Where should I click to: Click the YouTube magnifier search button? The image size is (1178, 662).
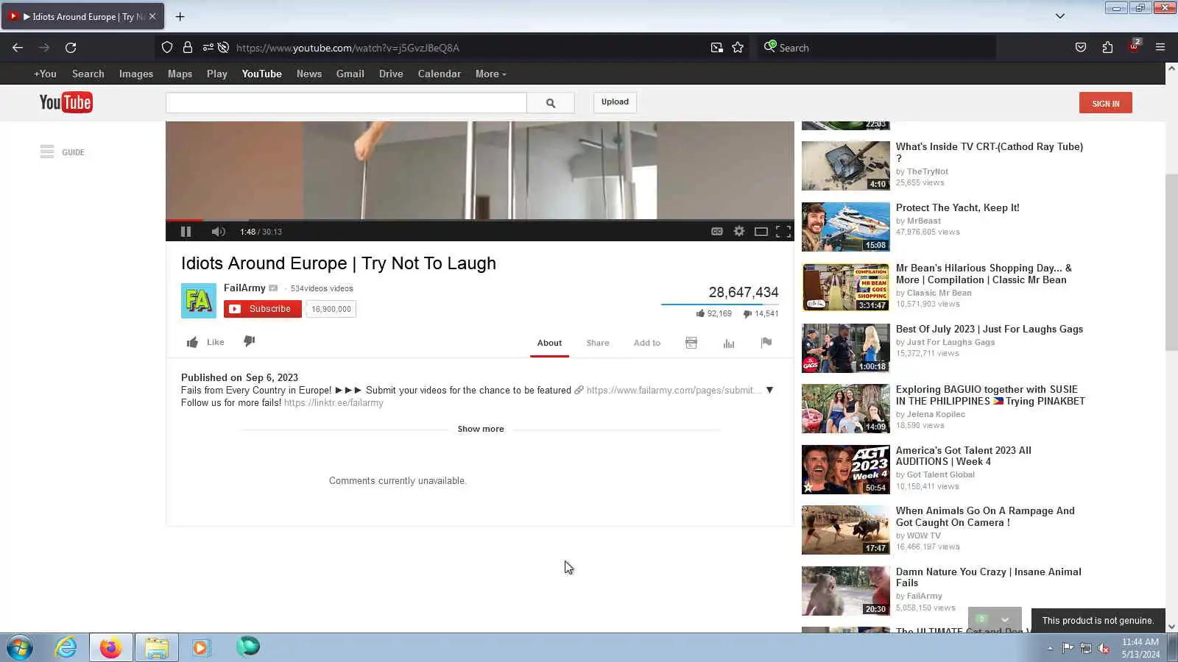(x=551, y=103)
